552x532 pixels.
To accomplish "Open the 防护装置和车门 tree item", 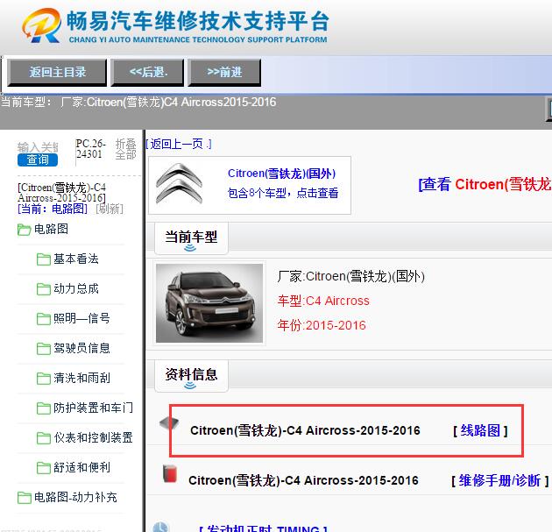I will pyautogui.click(x=93, y=408).
